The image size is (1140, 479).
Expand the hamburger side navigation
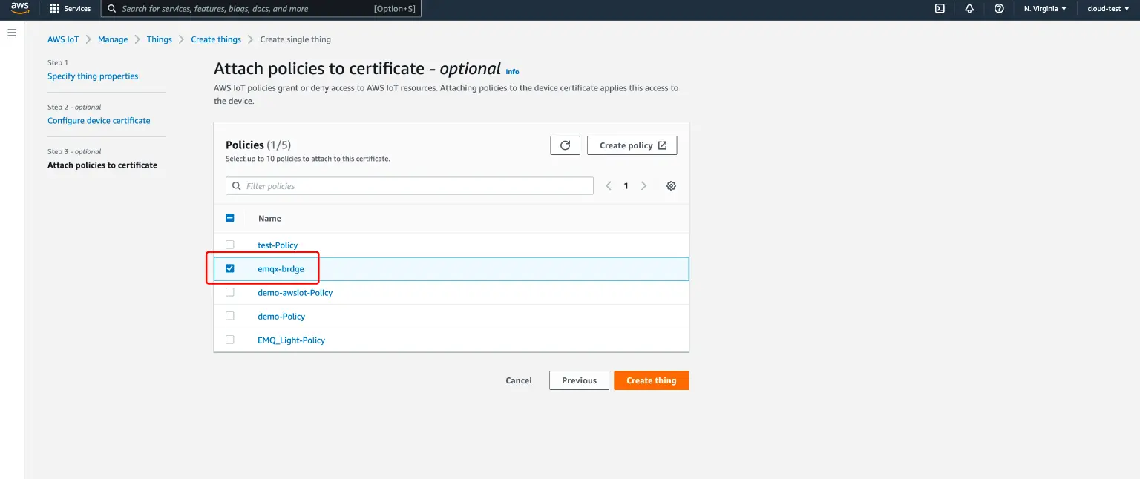[x=12, y=33]
